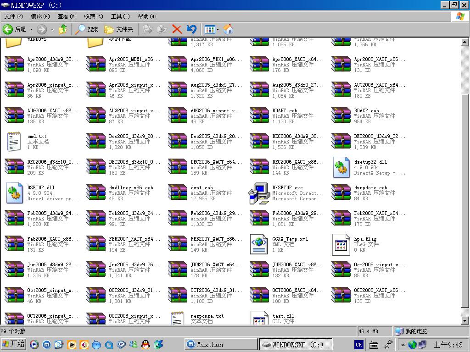
Task: Open the 工具(T) menu
Action: pos(120,16)
